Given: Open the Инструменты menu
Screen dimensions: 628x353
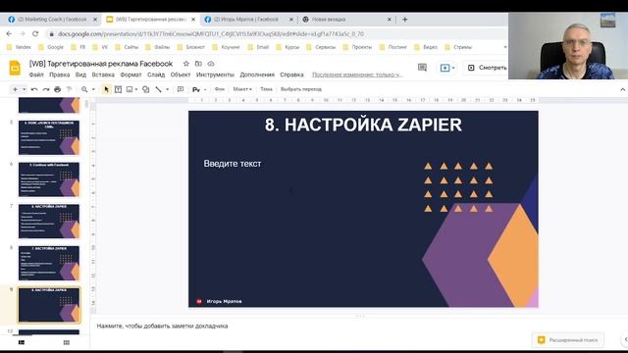Looking at the screenshot, I should 215,75.
